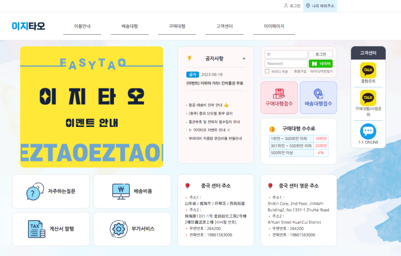Click the 구매대행접수 label text

[279, 104]
